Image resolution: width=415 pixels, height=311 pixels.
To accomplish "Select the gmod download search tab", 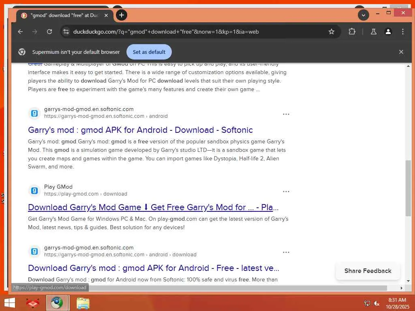I will pyautogui.click(x=64, y=15).
